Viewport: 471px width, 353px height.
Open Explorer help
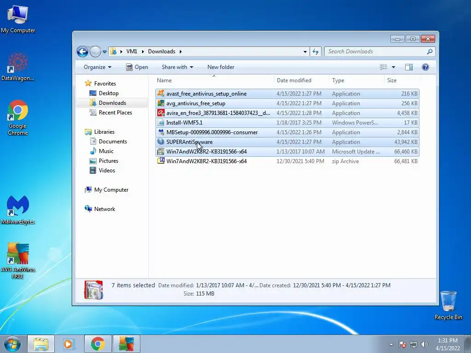(425, 67)
